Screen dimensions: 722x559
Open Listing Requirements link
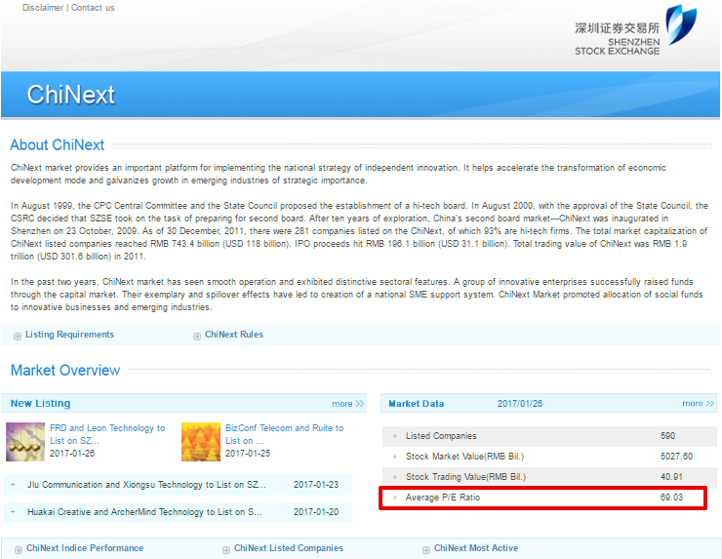pyautogui.click(x=69, y=335)
